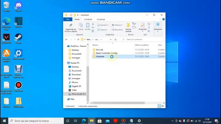Image resolution: width=221 pixels, height=124 pixels.
Task: Go up one folder level
Action: [78, 40]
